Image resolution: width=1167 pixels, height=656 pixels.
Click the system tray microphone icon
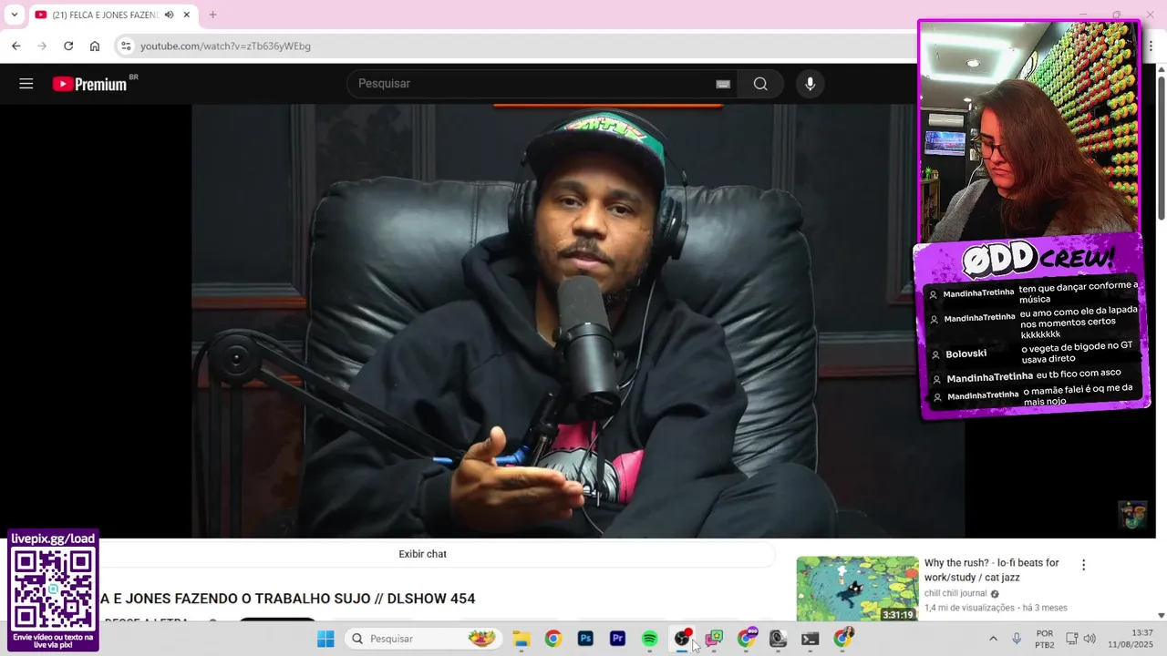click(1017, 639)
